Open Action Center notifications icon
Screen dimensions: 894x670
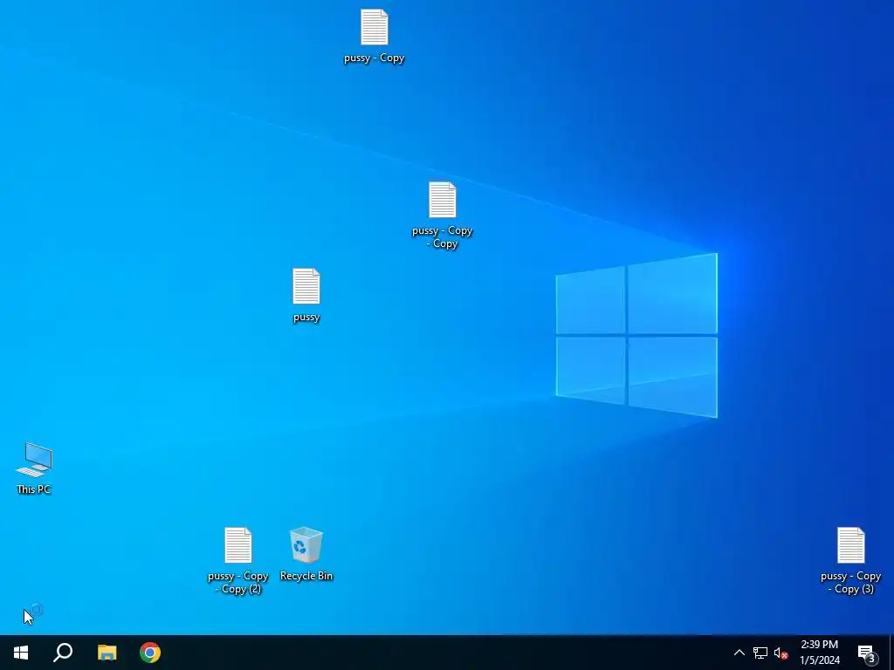pos(867,653)
